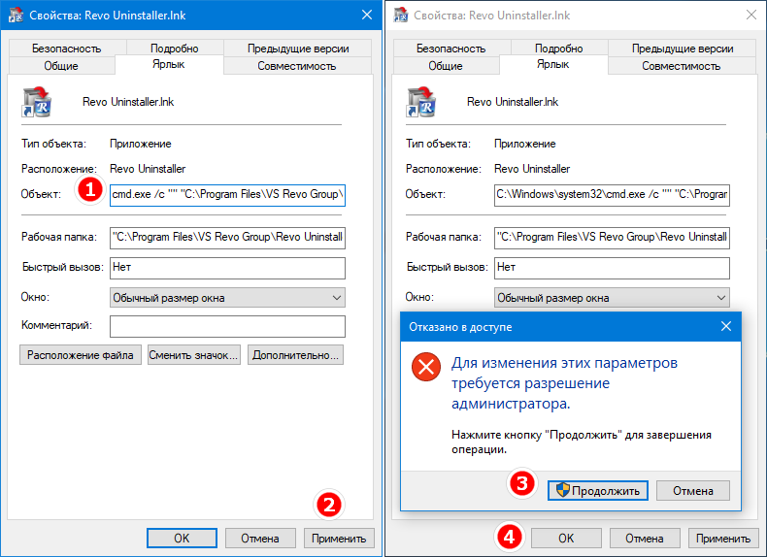Open the Совместимость tab in the right window

click(x=682, y=66)
